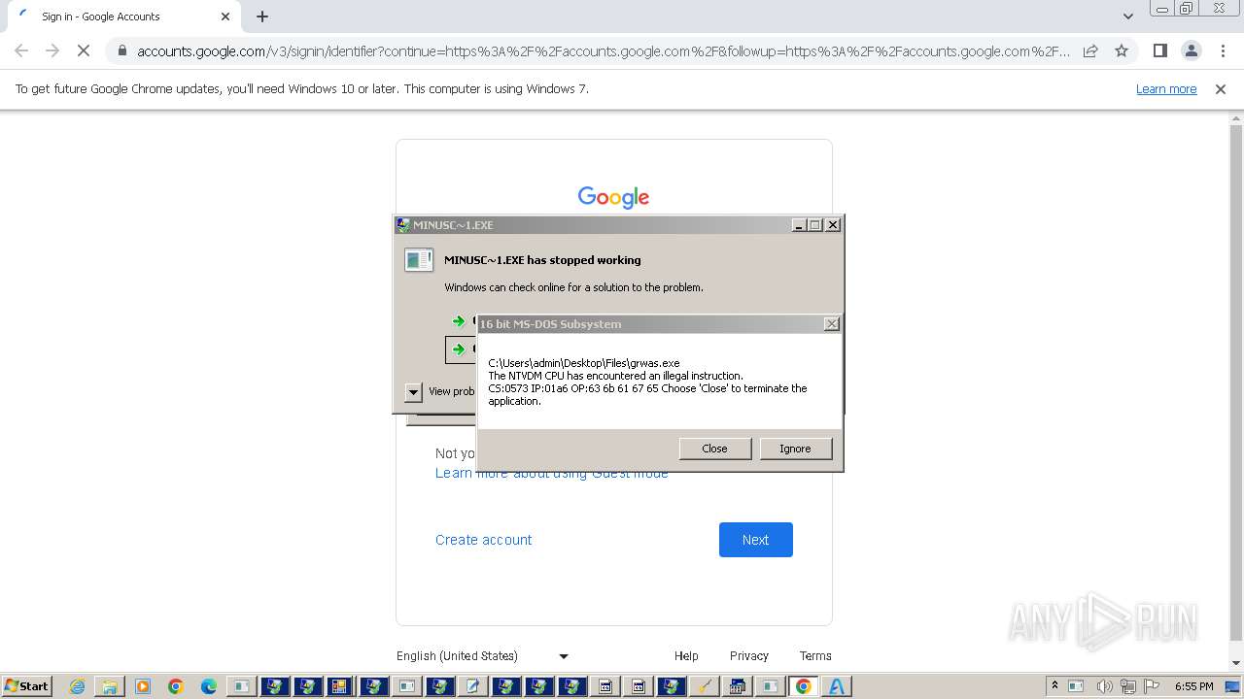Image resolution: width=1244 pixels, height=699 pixels.
Task: Click Close in 16 bit MS-DOS Subsystem dialog
Action: [x=714, y=449]
